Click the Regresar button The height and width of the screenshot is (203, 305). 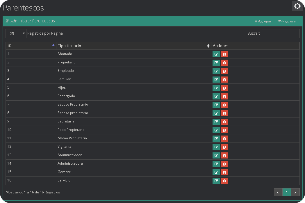click(x=287, y=21)
